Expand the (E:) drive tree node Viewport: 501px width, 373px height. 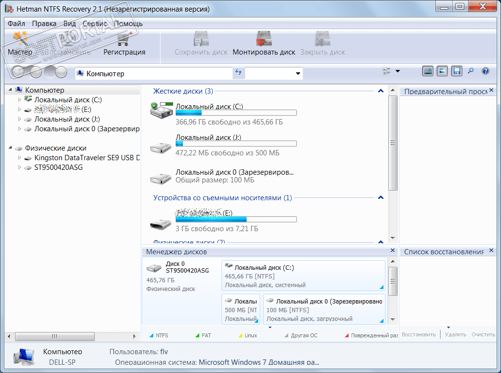click(x=19, y=110)
